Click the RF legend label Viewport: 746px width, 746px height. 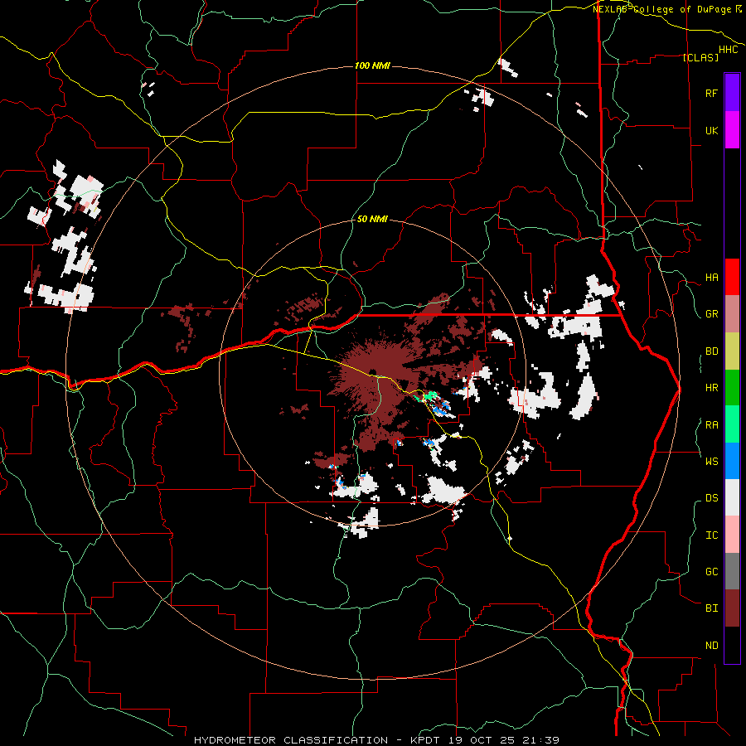(711, 93)
